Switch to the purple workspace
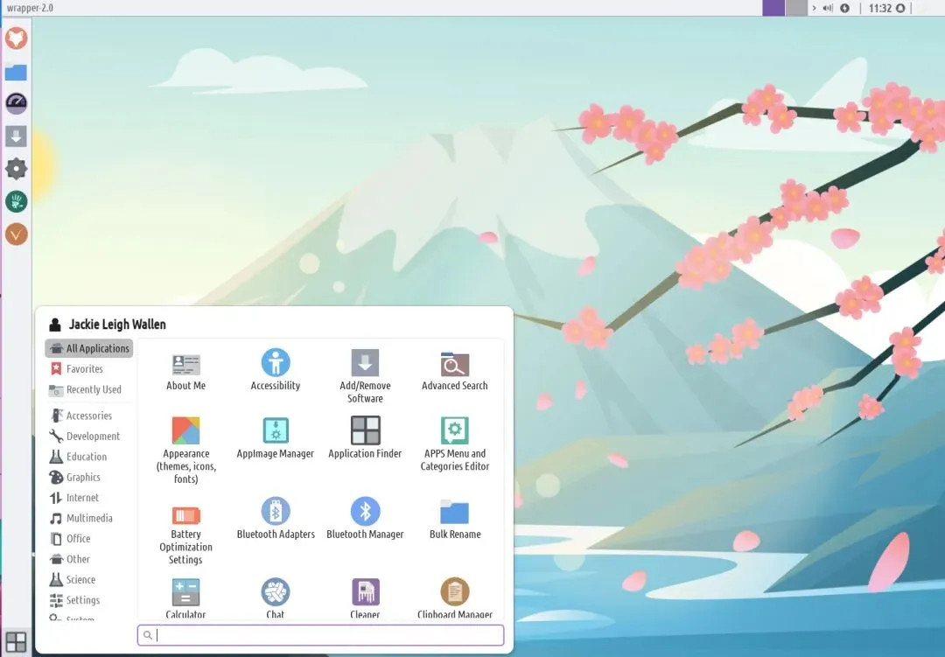 click(x=773, y=8)
